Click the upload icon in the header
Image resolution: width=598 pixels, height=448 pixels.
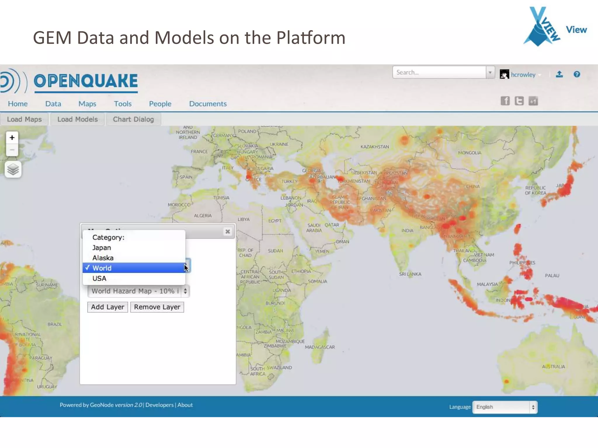559,74
